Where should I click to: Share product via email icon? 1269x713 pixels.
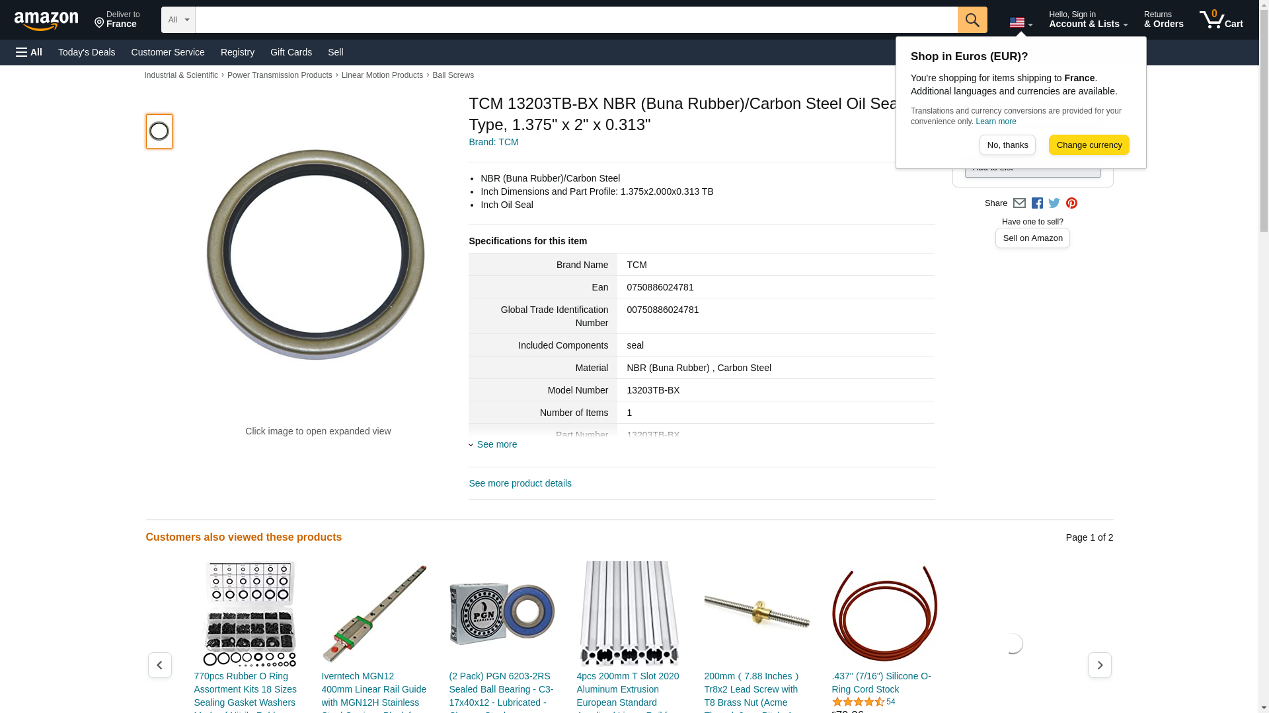pos(1019,203)
